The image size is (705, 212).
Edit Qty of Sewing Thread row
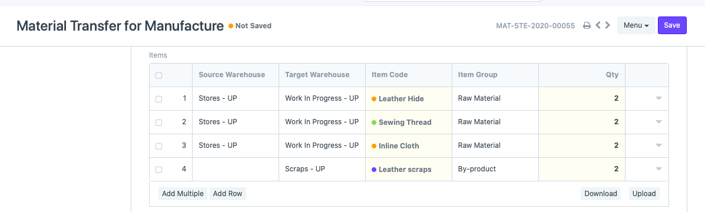tap(582, 122)
